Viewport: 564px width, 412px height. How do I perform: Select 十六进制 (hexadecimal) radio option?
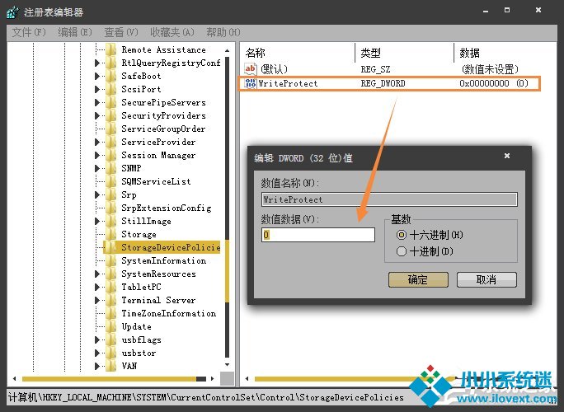[402, 235]
